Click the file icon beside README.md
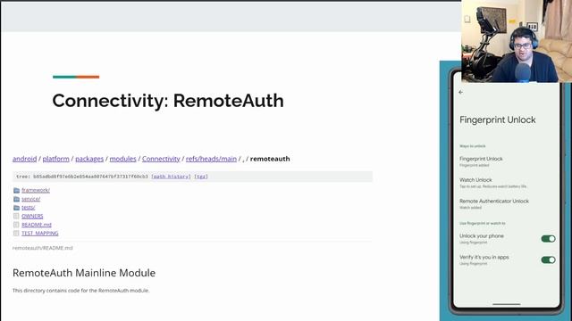Viewport: 572px width, 321px height. [16, 225]
